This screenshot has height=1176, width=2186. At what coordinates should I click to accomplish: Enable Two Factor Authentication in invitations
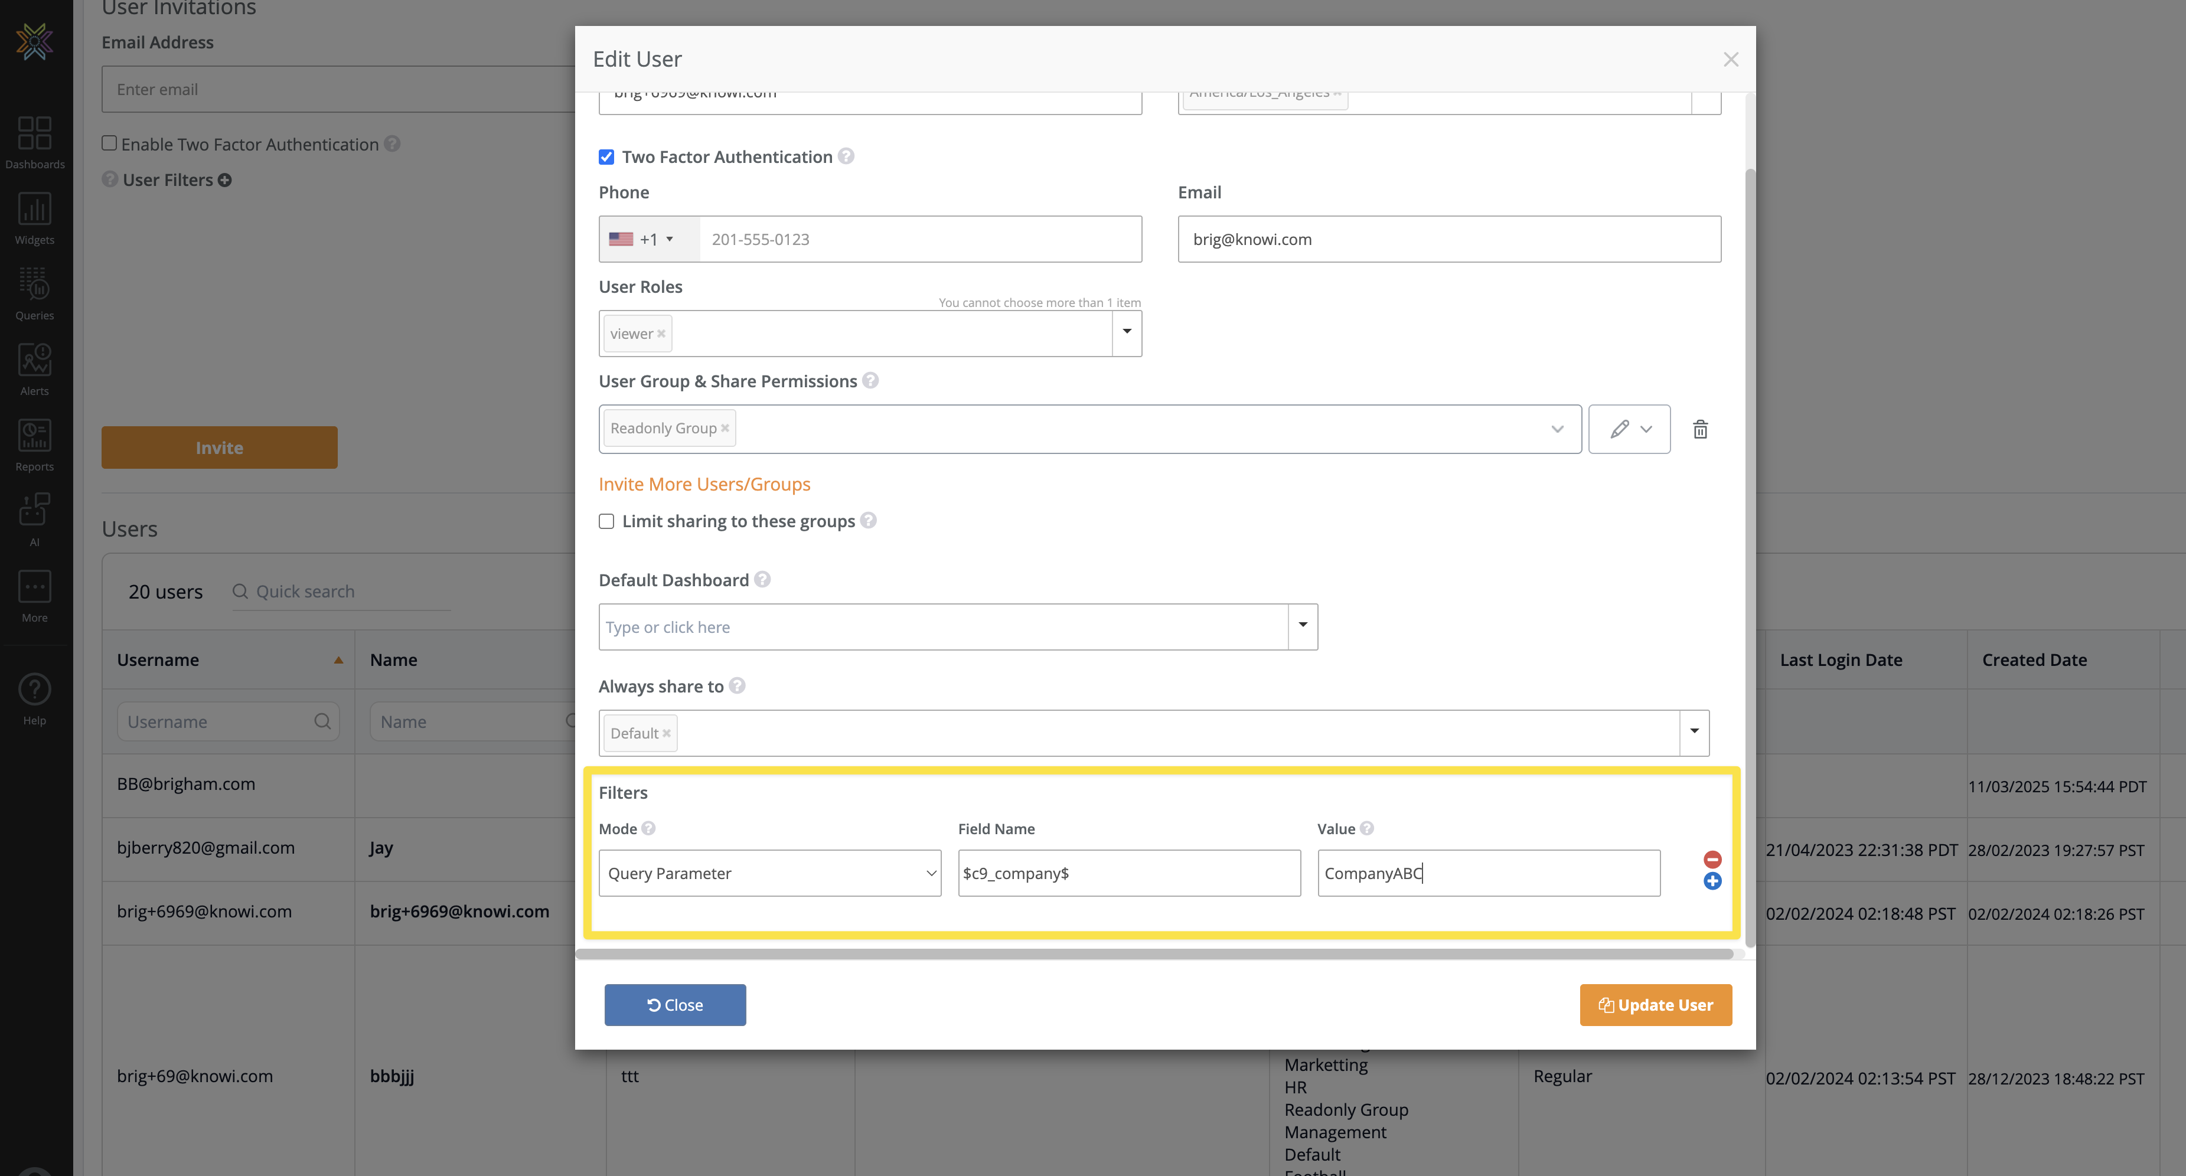point(109,143)
